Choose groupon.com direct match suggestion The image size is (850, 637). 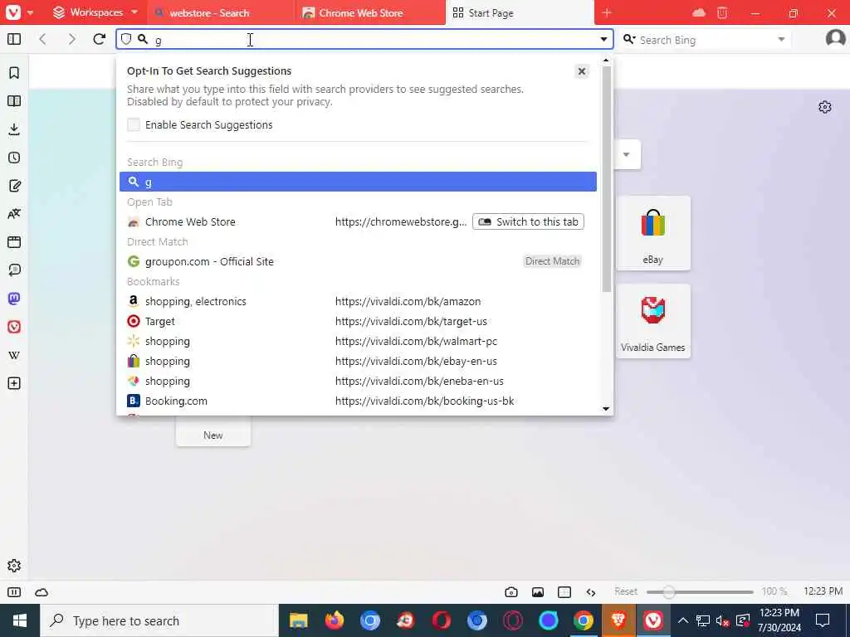[358, 261]
